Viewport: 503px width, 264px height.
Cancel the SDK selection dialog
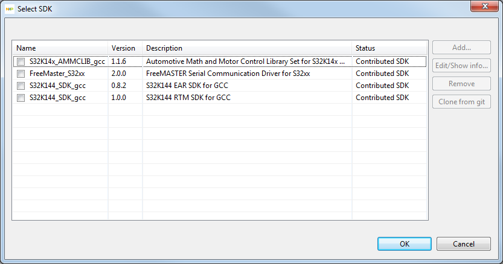(463, 244)
